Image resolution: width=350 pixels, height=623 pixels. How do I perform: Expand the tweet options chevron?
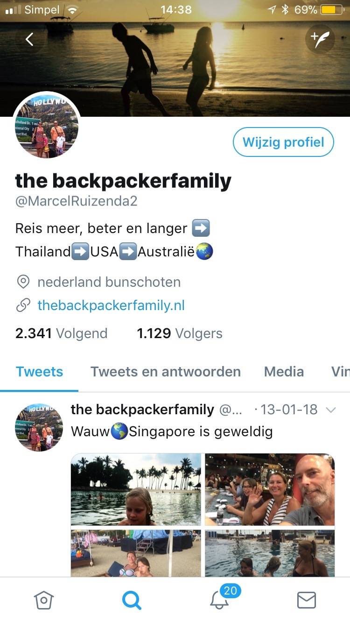coord(330,410)
